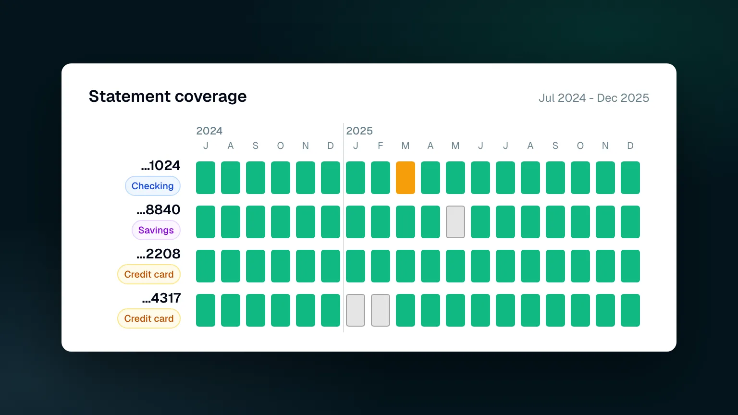Open December 2025 cell for account 2208
Viewport: 738px width, 415px height.
(x=630, y=266)
